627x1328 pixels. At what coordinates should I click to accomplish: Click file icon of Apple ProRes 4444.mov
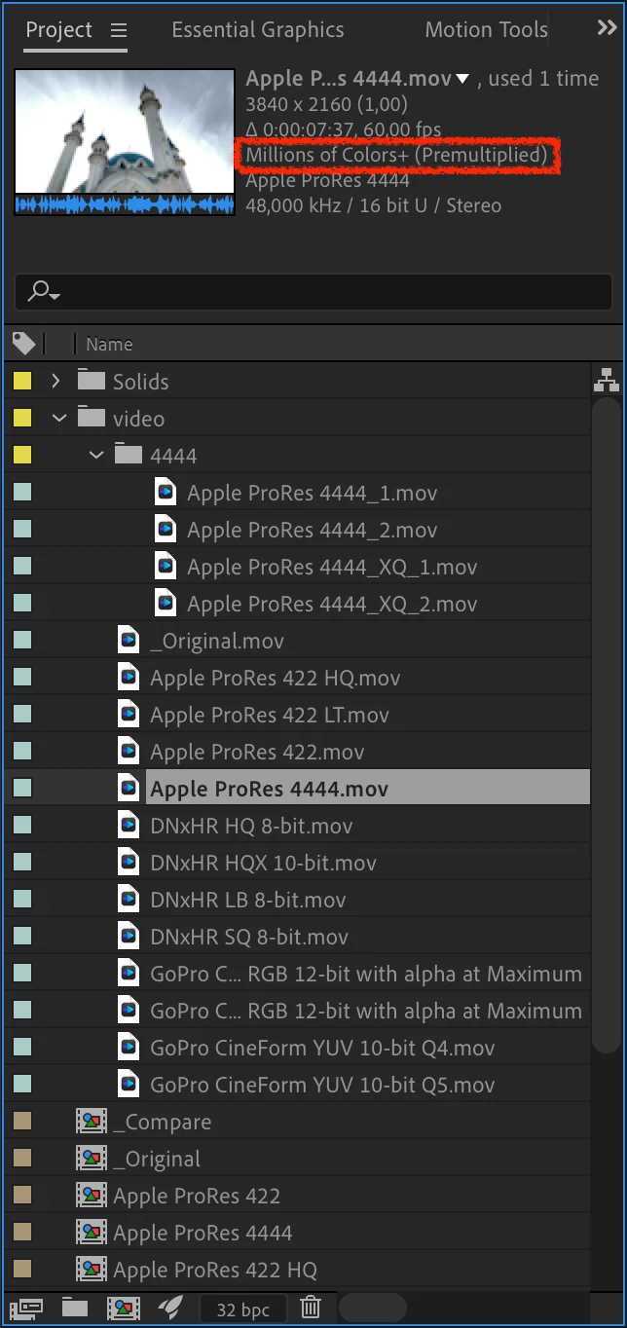[x=129, y=788]
